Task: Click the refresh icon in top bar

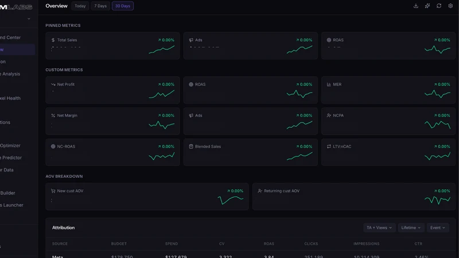Action: [x=439, y=6]
